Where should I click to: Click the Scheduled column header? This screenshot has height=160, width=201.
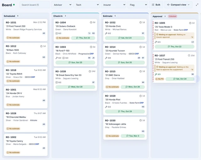pyautogui.click(x=9, y=16)
